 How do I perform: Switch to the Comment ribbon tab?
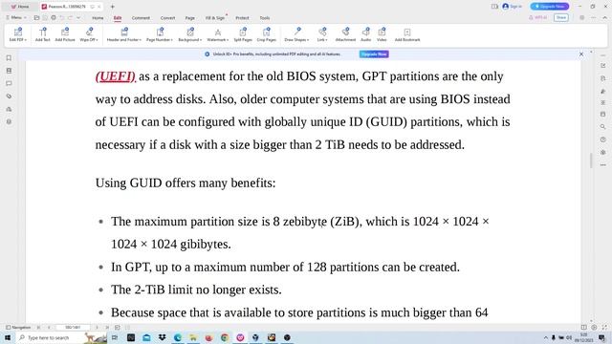coord(141,18)
